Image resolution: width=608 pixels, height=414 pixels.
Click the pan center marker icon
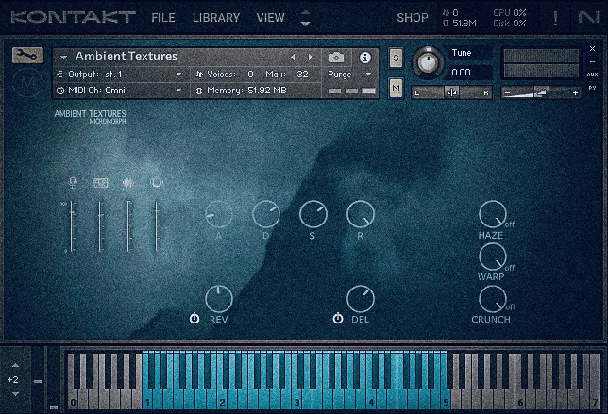(x=451, y=93)
